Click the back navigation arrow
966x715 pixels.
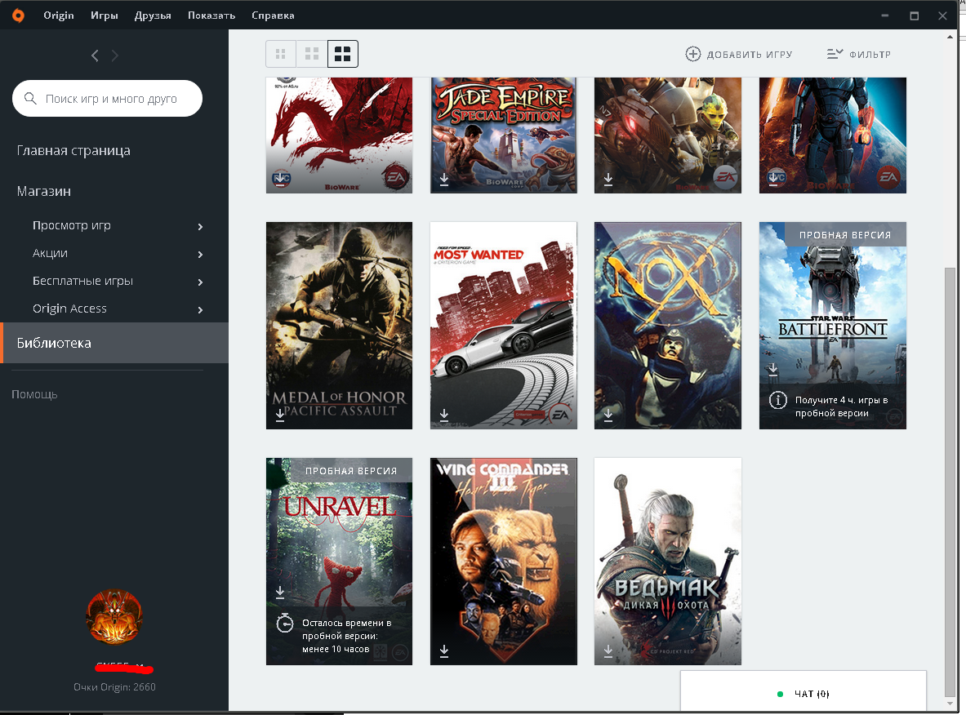pyautogui.click(x=95, y=56)
